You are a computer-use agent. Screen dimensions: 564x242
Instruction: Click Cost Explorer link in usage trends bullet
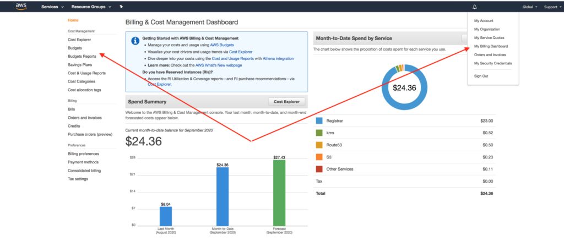click(x=241, y=52)
